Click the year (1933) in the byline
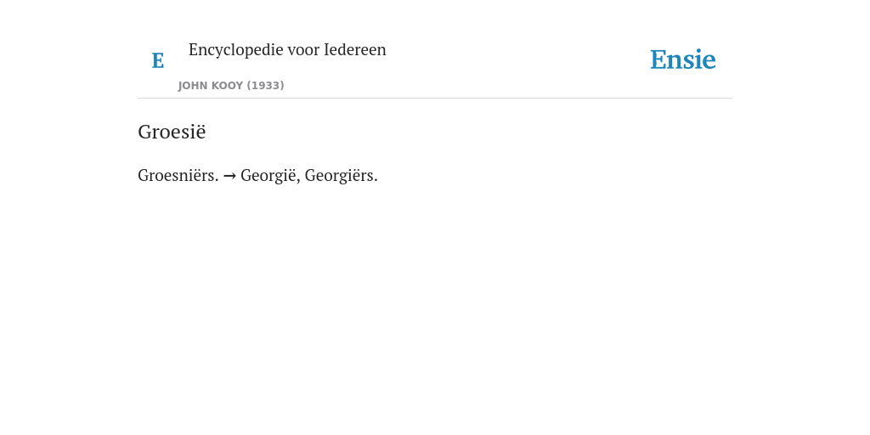Screen dimensions: 870x435 pyautogui.click(x=265, y=86)
